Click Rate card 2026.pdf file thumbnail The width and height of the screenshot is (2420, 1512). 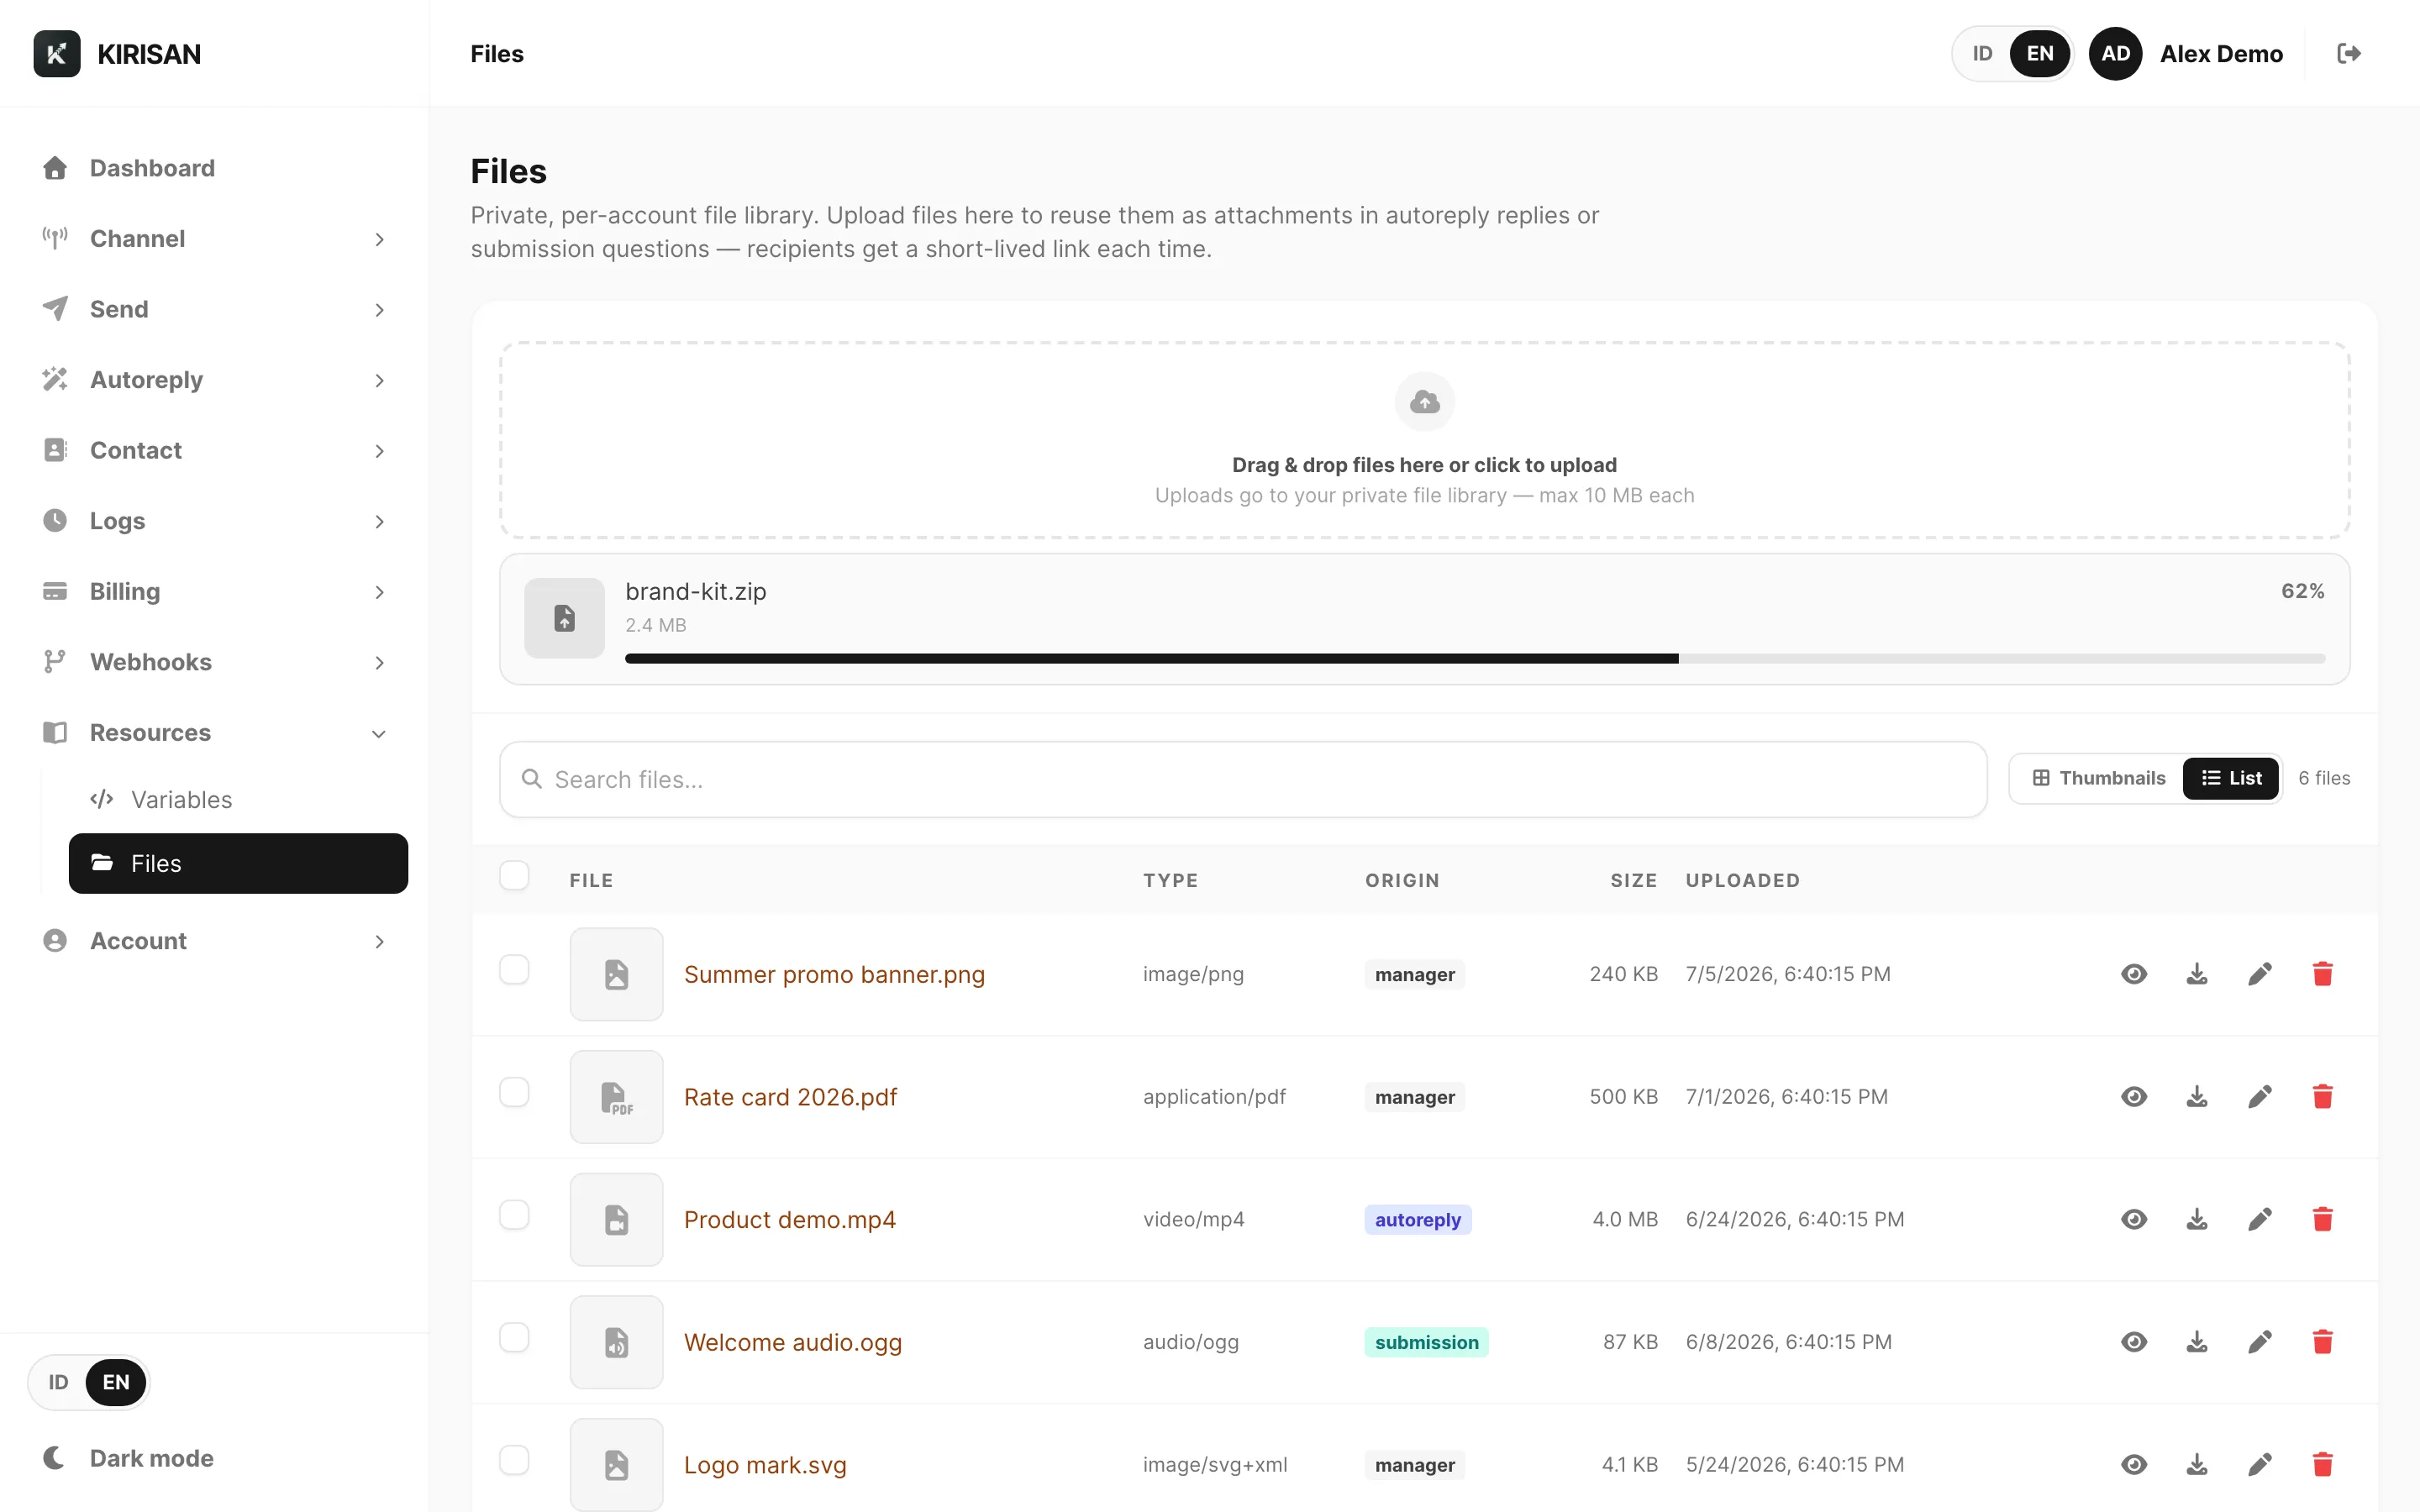pyautogui.click(x=616, y=1097)
